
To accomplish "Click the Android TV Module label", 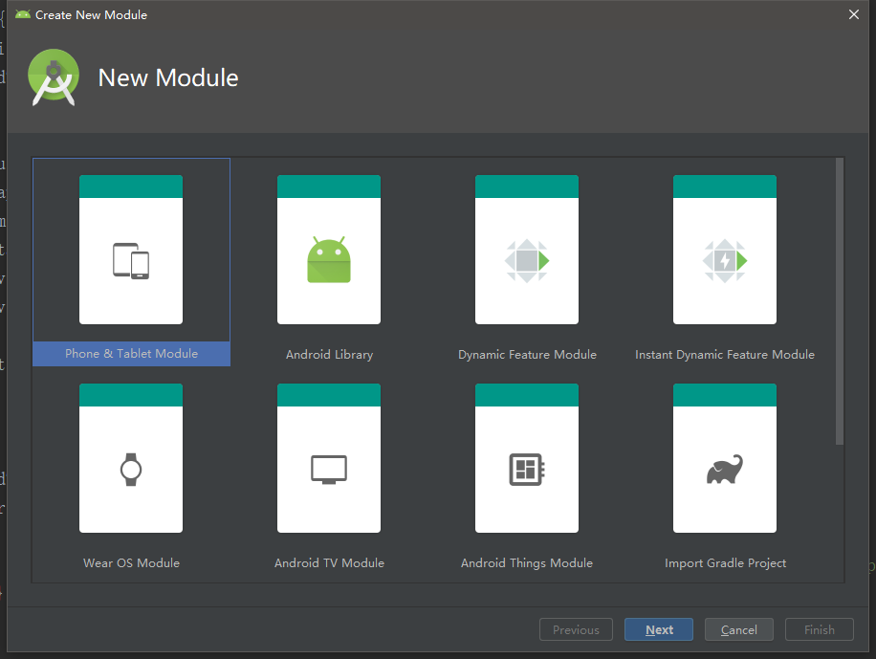I will tap(329, 562).
